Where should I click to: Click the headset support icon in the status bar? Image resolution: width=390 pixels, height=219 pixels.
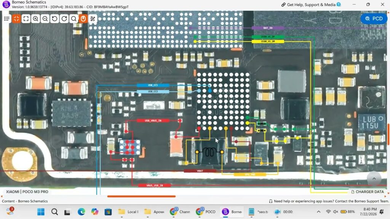point(271,201)
